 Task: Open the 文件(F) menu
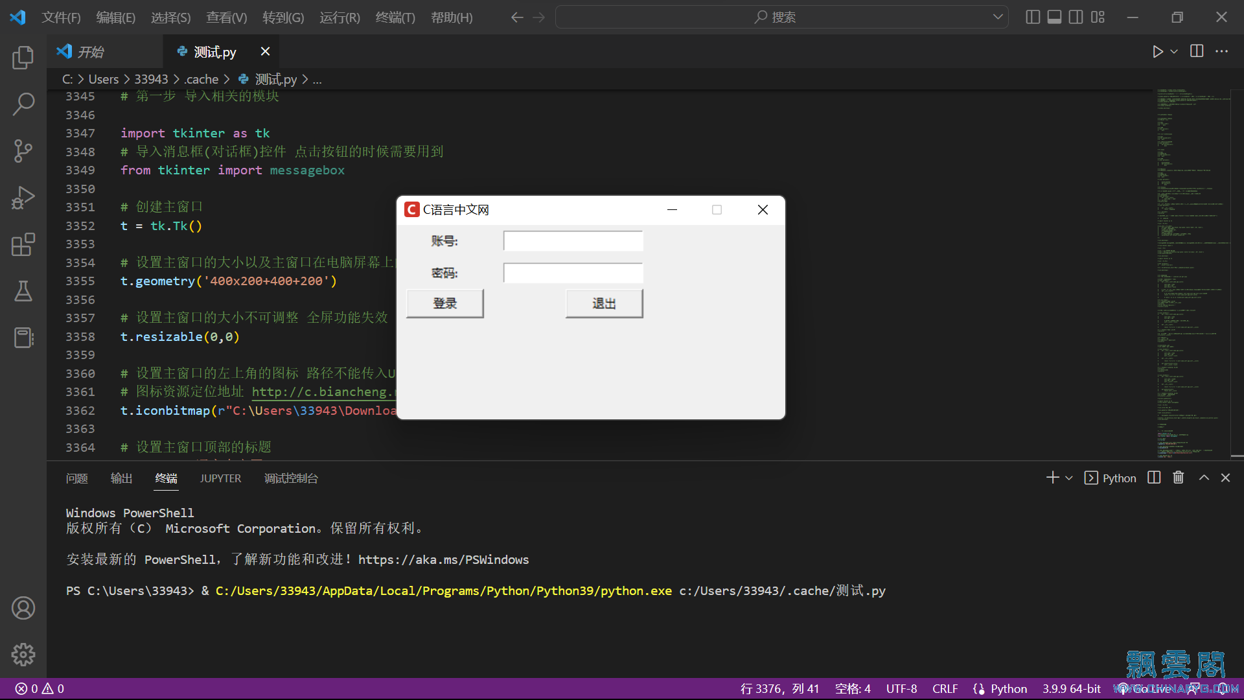click(x=61, y=17)
